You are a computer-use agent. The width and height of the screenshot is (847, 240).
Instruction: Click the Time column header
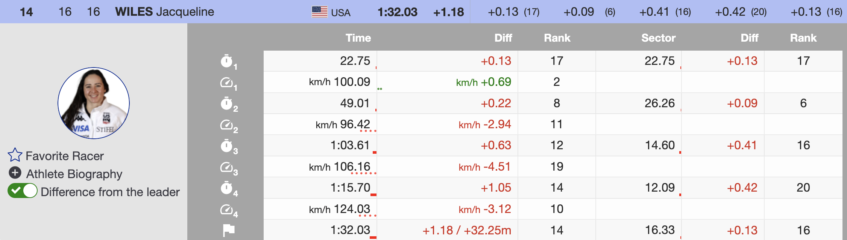(358, 38)
